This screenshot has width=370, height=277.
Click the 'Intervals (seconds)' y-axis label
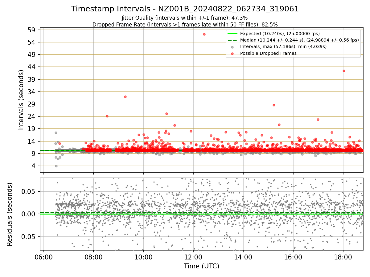21,100
